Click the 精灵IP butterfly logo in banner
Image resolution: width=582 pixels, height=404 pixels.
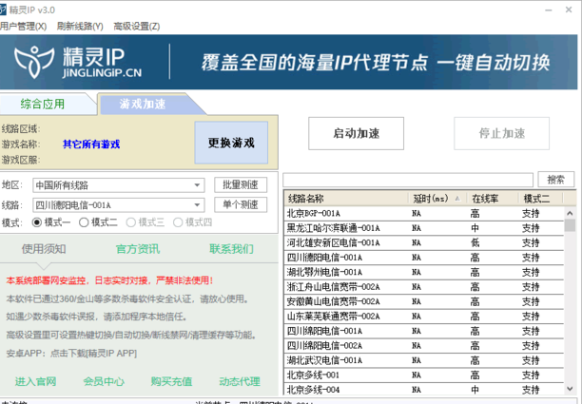(34, 62)
